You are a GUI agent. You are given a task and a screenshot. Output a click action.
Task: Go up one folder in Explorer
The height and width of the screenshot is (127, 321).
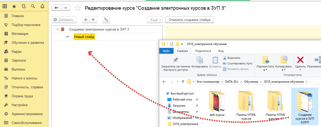coord(183,82)
